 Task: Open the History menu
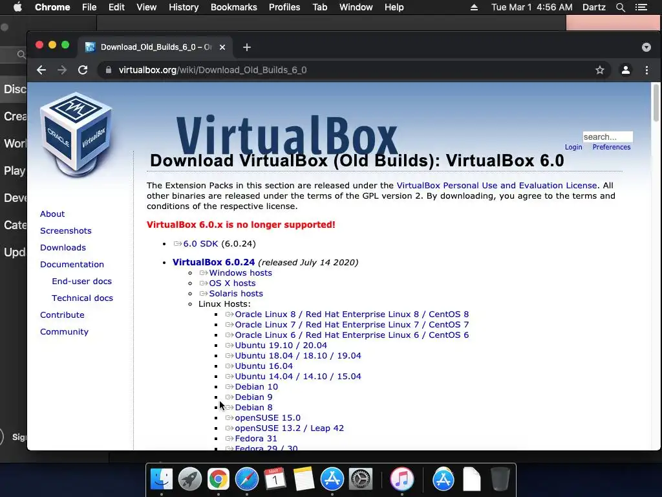[184, 7]
